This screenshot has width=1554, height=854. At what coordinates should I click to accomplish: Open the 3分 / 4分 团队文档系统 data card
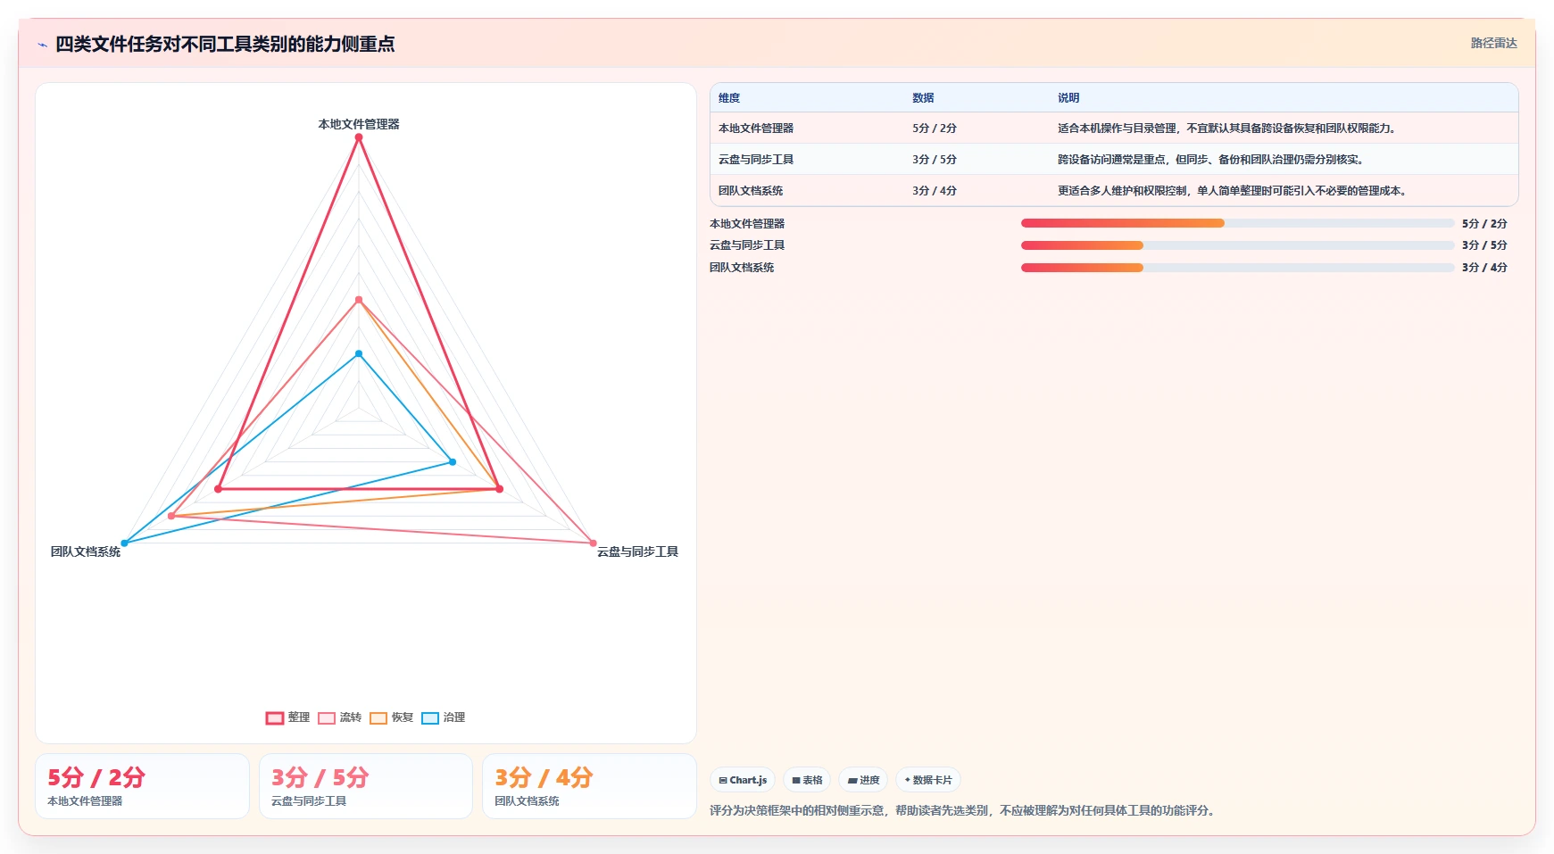(x=589, y=786)
